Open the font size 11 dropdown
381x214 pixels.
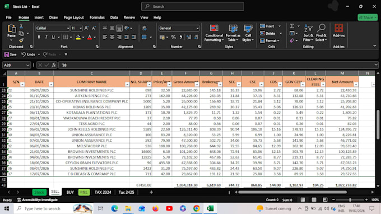(x=81, y=28)
